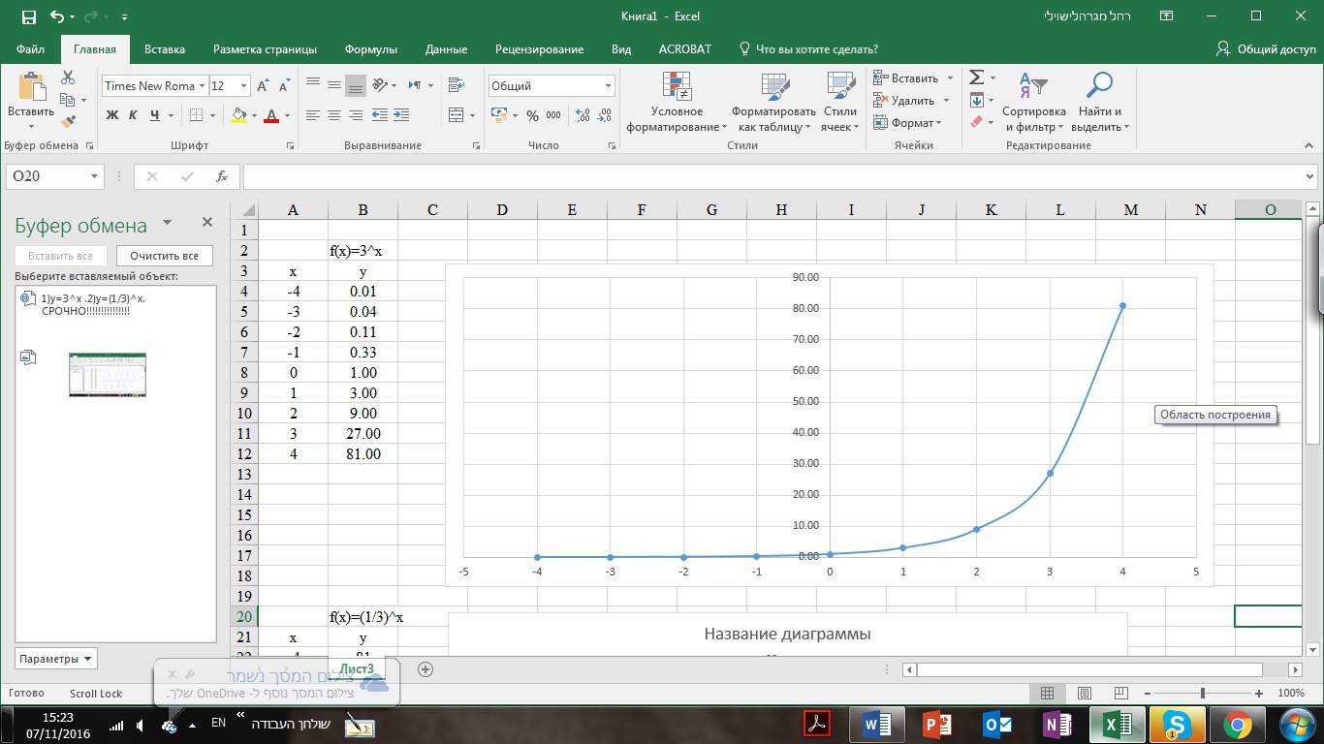Switch to the Формулы tab

pyautogui.click(x=371, y=49)
